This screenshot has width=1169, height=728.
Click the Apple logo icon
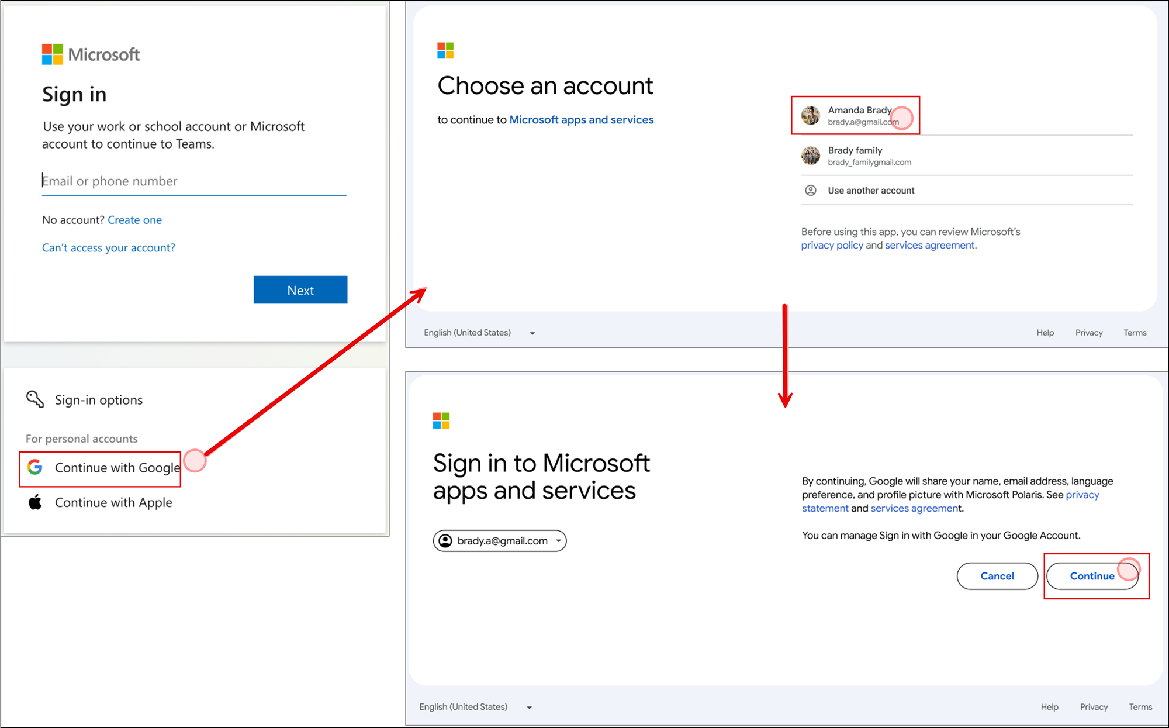pos(35,502)
